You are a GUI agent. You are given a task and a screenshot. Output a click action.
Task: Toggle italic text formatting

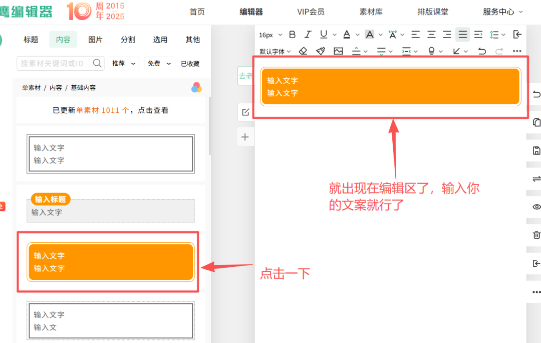tap(308, 35)
